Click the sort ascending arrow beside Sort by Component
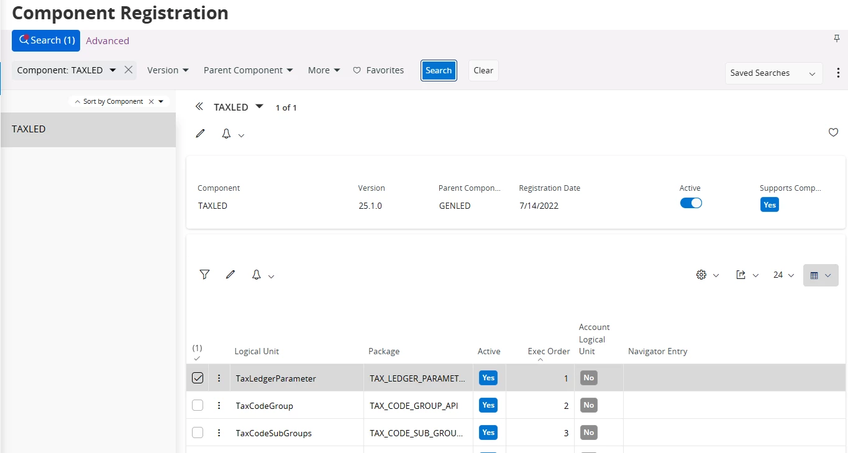 (77, 101)
